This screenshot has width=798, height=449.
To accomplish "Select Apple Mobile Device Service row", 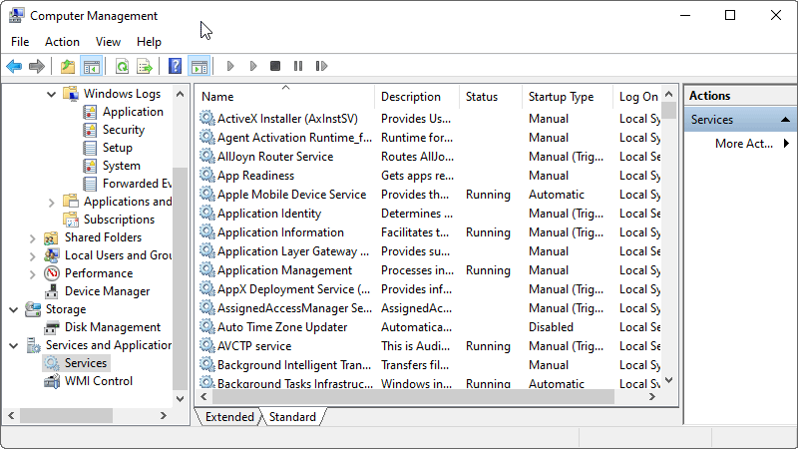I will point(430,195).
